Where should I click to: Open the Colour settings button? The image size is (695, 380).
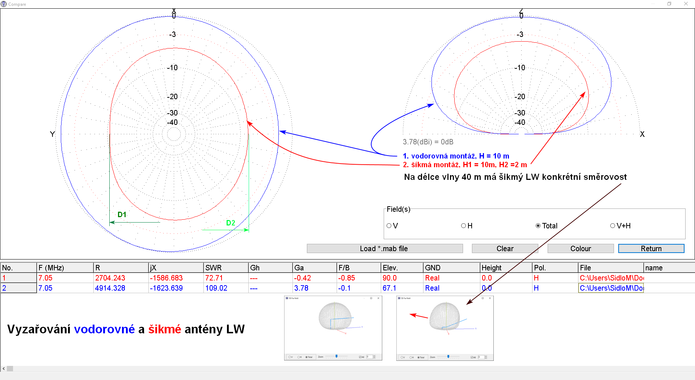(x=580, y=249)
